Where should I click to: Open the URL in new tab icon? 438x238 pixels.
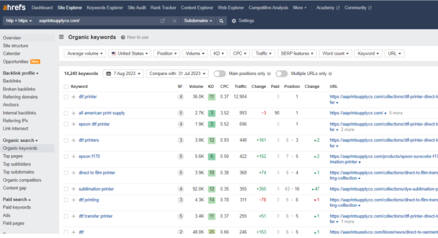click(x=163, y=21)
